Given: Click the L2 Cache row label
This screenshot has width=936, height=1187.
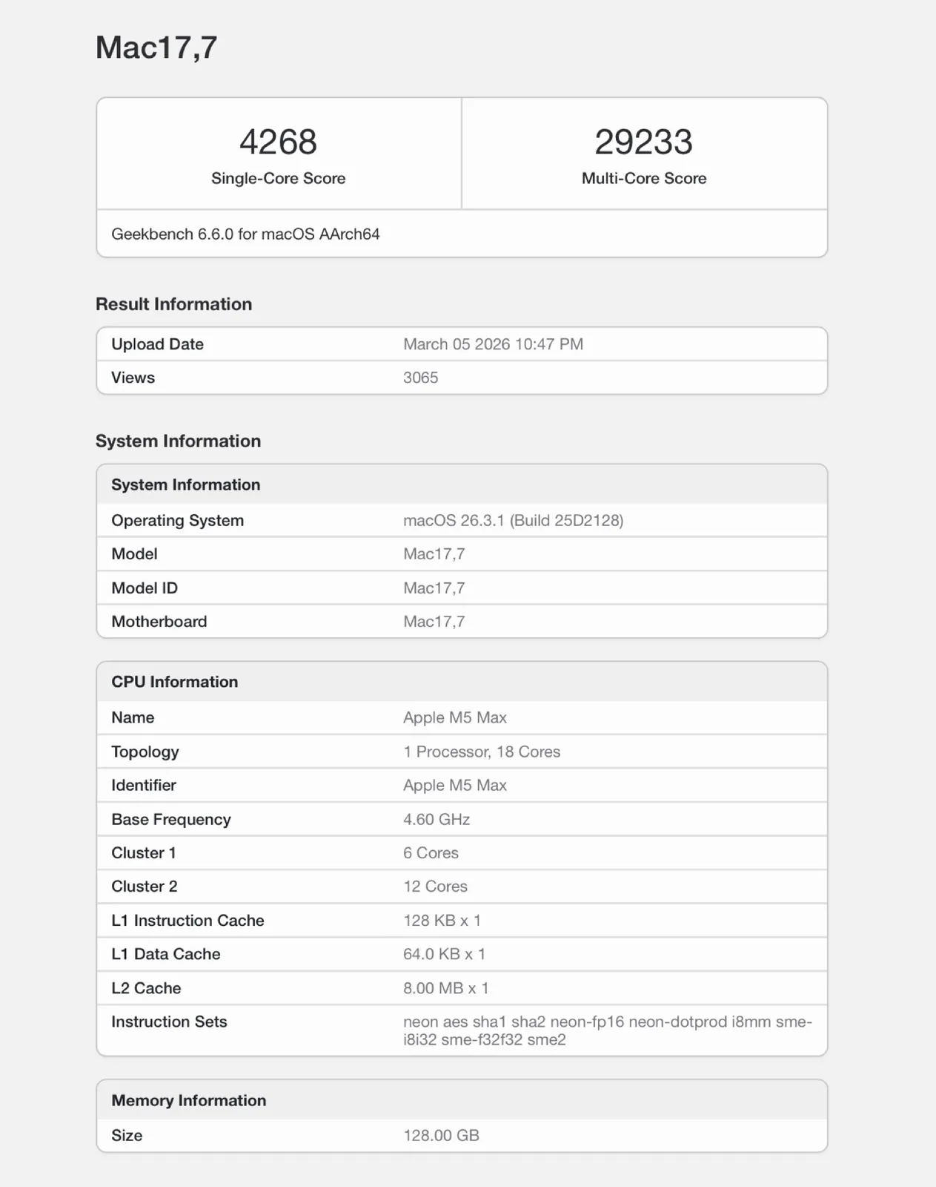Looking at the screenshot, I should 146,988.
